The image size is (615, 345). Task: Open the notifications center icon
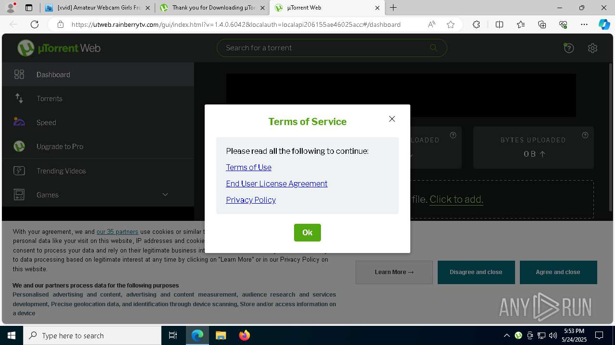click(599, 335)
